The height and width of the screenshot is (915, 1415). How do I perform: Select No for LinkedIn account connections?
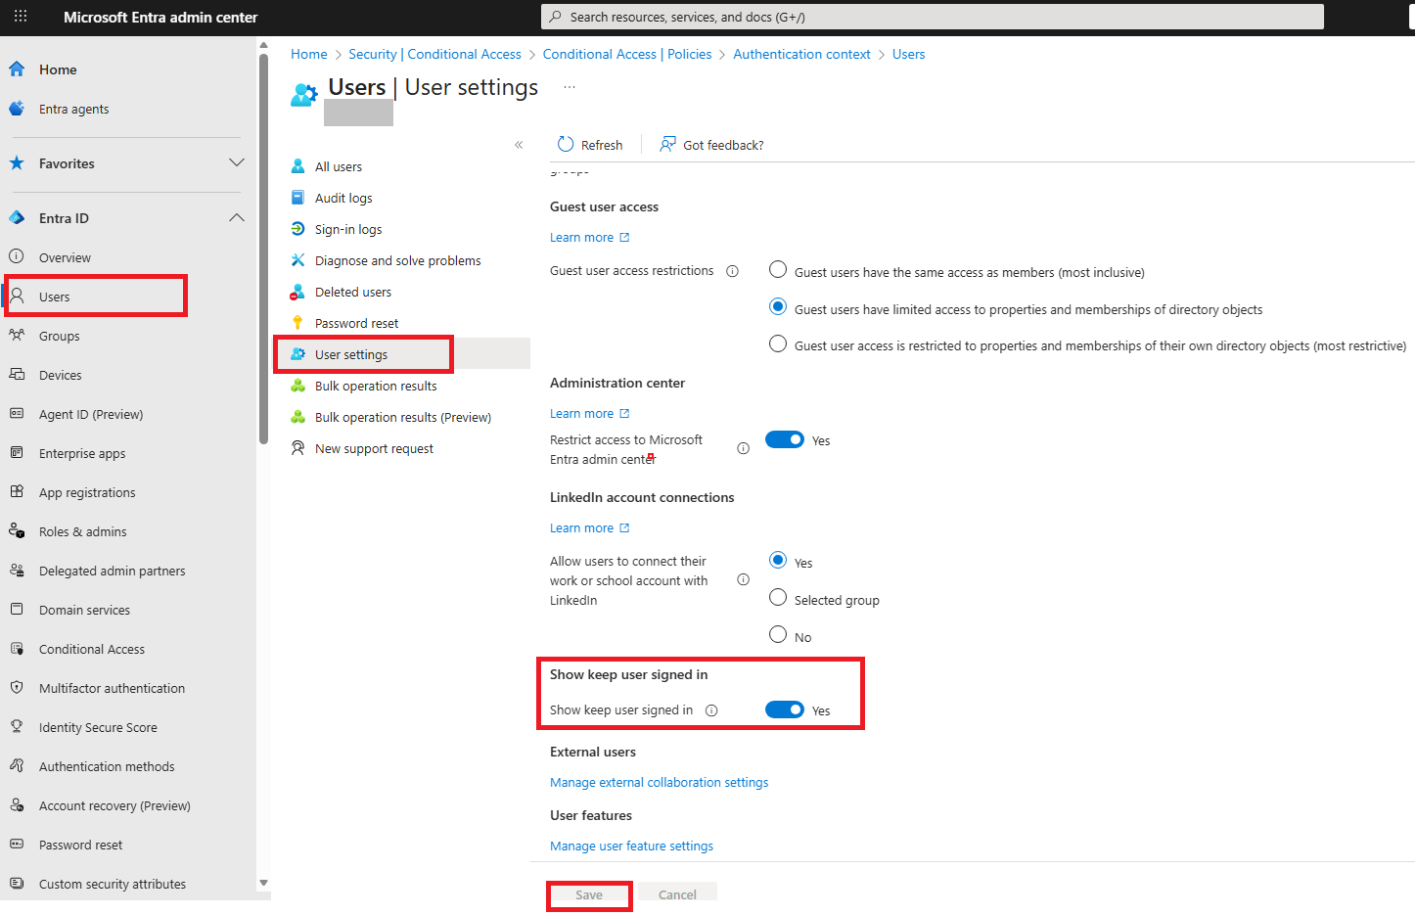pyautogui.click(x=778, y=634)
